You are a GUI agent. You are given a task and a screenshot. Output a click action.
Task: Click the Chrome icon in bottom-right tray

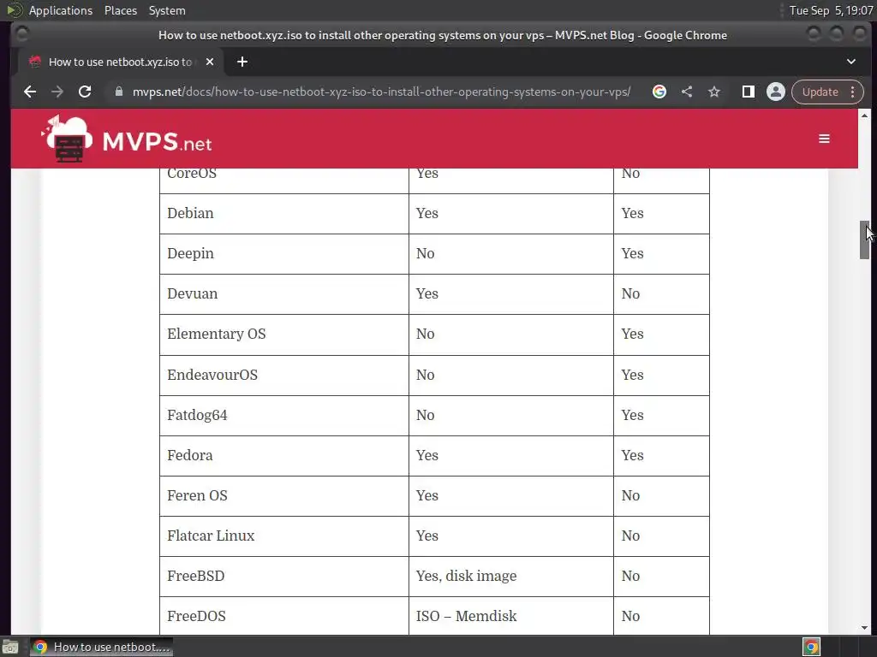click(x=811, y=647)
